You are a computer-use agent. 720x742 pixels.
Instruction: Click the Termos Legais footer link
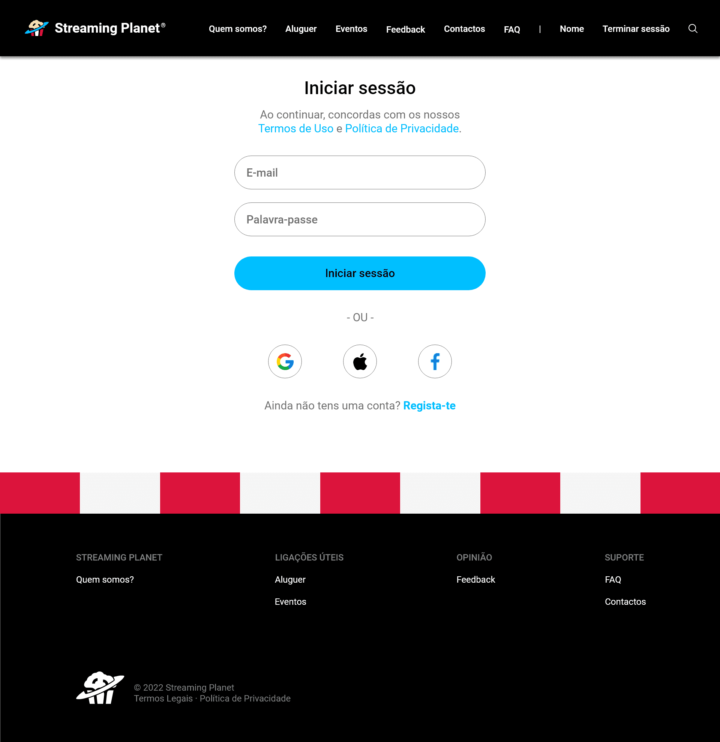tap(163, 699)
